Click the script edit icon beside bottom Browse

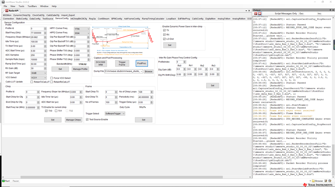325,181
